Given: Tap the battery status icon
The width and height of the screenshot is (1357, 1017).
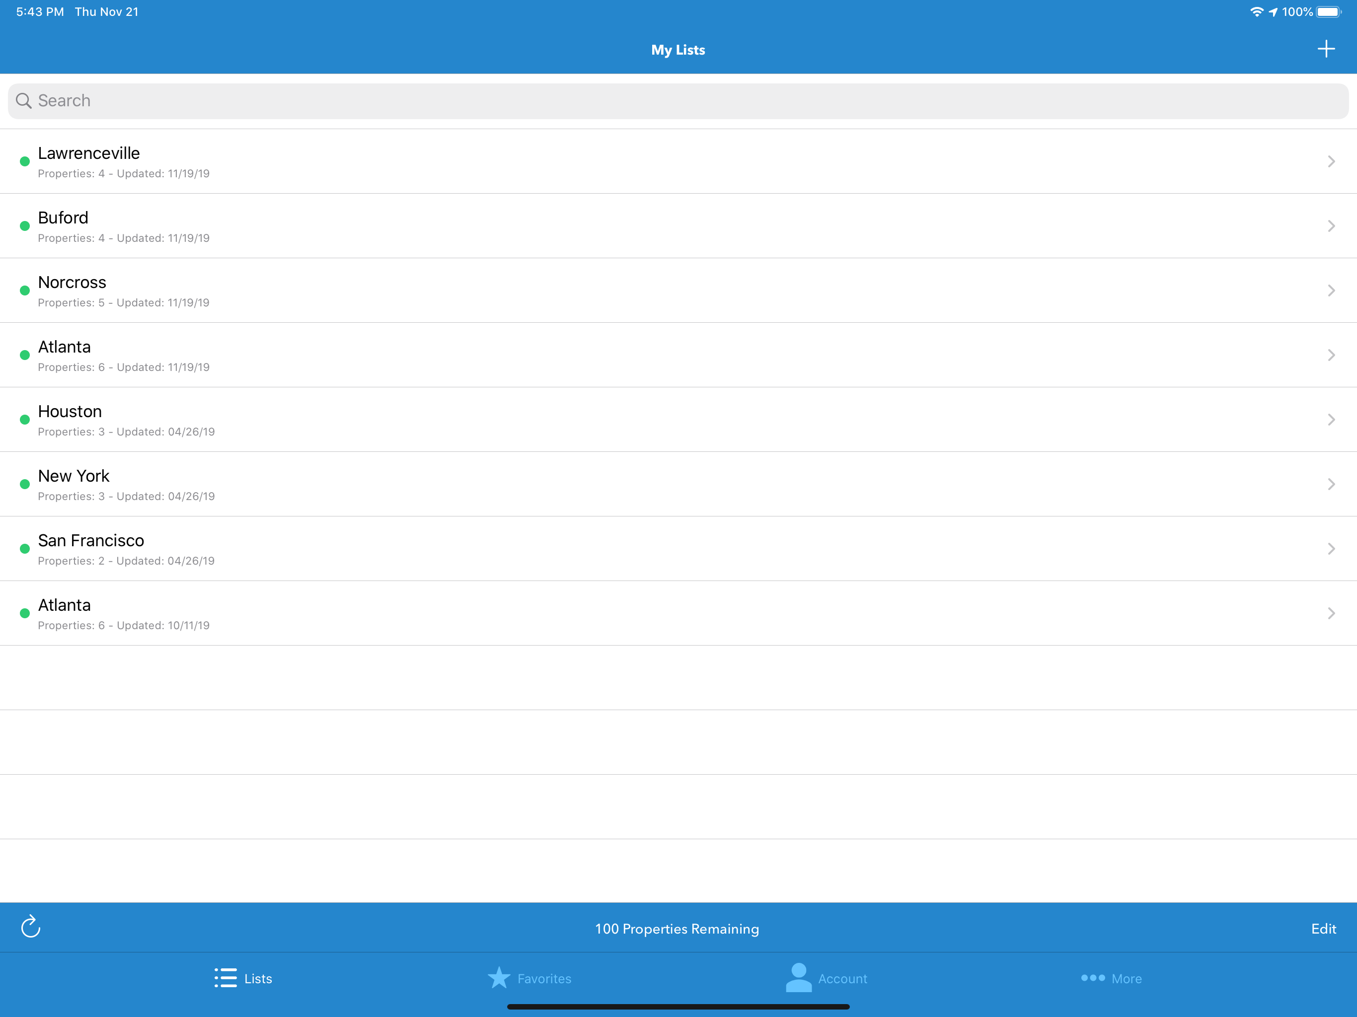Looking at the screenshot, I should [x=1329, y=11].
